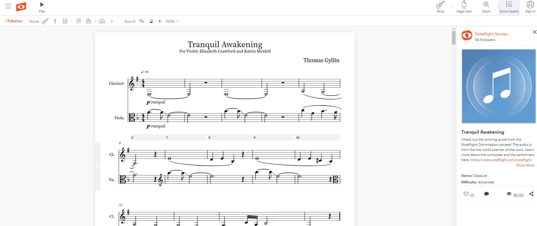Click Show More in the description
This screenshot has width=537, height=226.
[x=525, y=165]
